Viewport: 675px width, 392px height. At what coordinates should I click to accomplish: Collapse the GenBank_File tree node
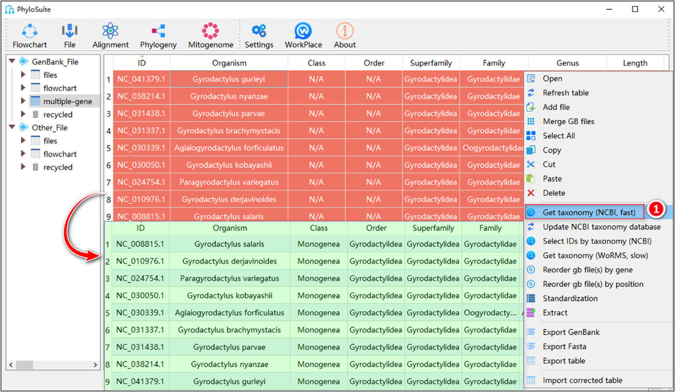pos(12,61)
